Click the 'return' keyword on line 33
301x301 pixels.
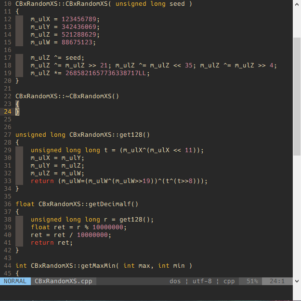pos(42,181)
